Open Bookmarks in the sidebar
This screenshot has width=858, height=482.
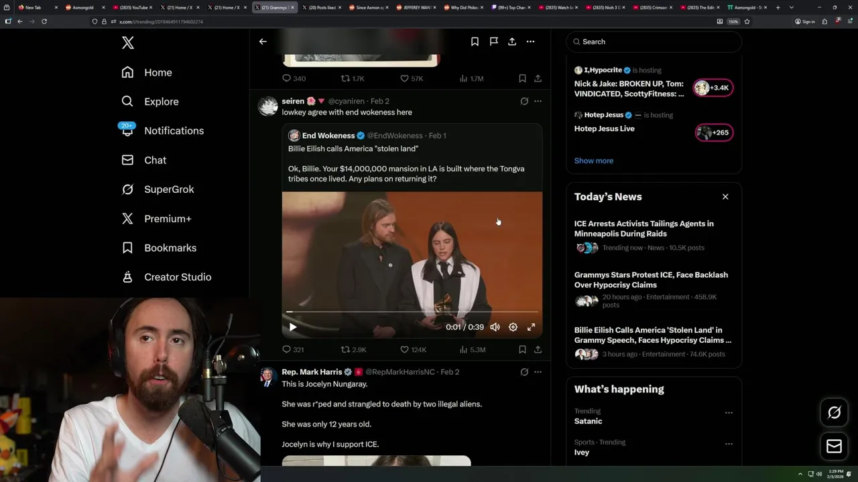click(159, 248)
